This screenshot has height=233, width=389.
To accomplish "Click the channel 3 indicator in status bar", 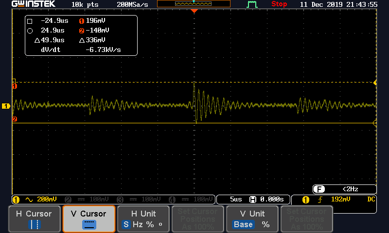I will [x=120, y=200].
